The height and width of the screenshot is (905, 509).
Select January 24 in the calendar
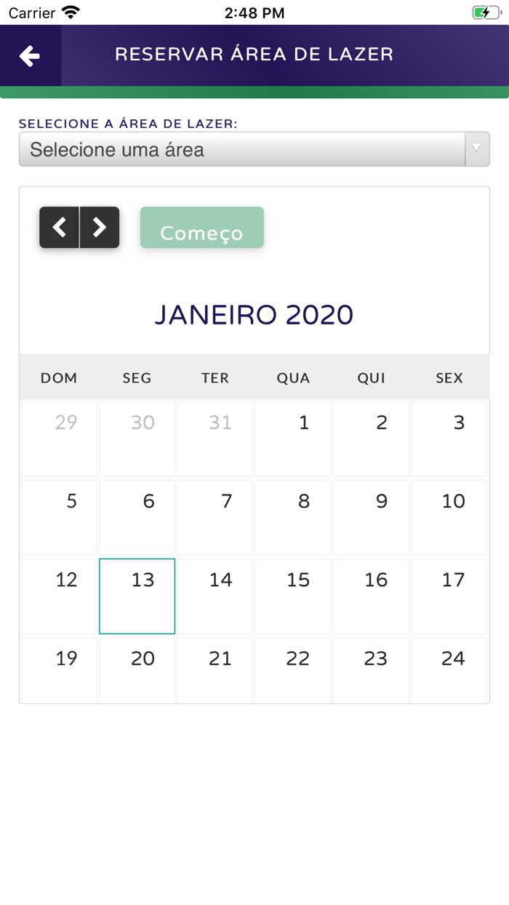449,670
